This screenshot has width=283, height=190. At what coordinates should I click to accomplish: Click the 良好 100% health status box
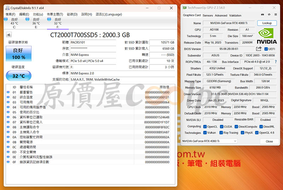tap(18, 54)
